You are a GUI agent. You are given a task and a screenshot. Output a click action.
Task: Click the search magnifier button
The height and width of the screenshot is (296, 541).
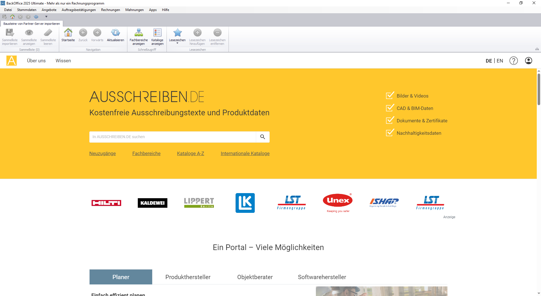point(263,137)
